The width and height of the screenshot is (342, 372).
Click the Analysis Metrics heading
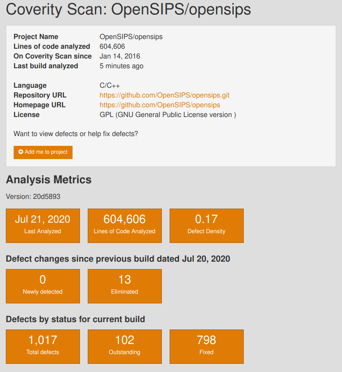[x=49, y=180]
